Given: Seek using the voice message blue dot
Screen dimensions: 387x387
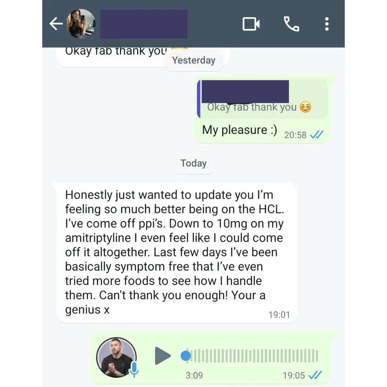Looking at the screenshot, I should (x=186, y=356).
